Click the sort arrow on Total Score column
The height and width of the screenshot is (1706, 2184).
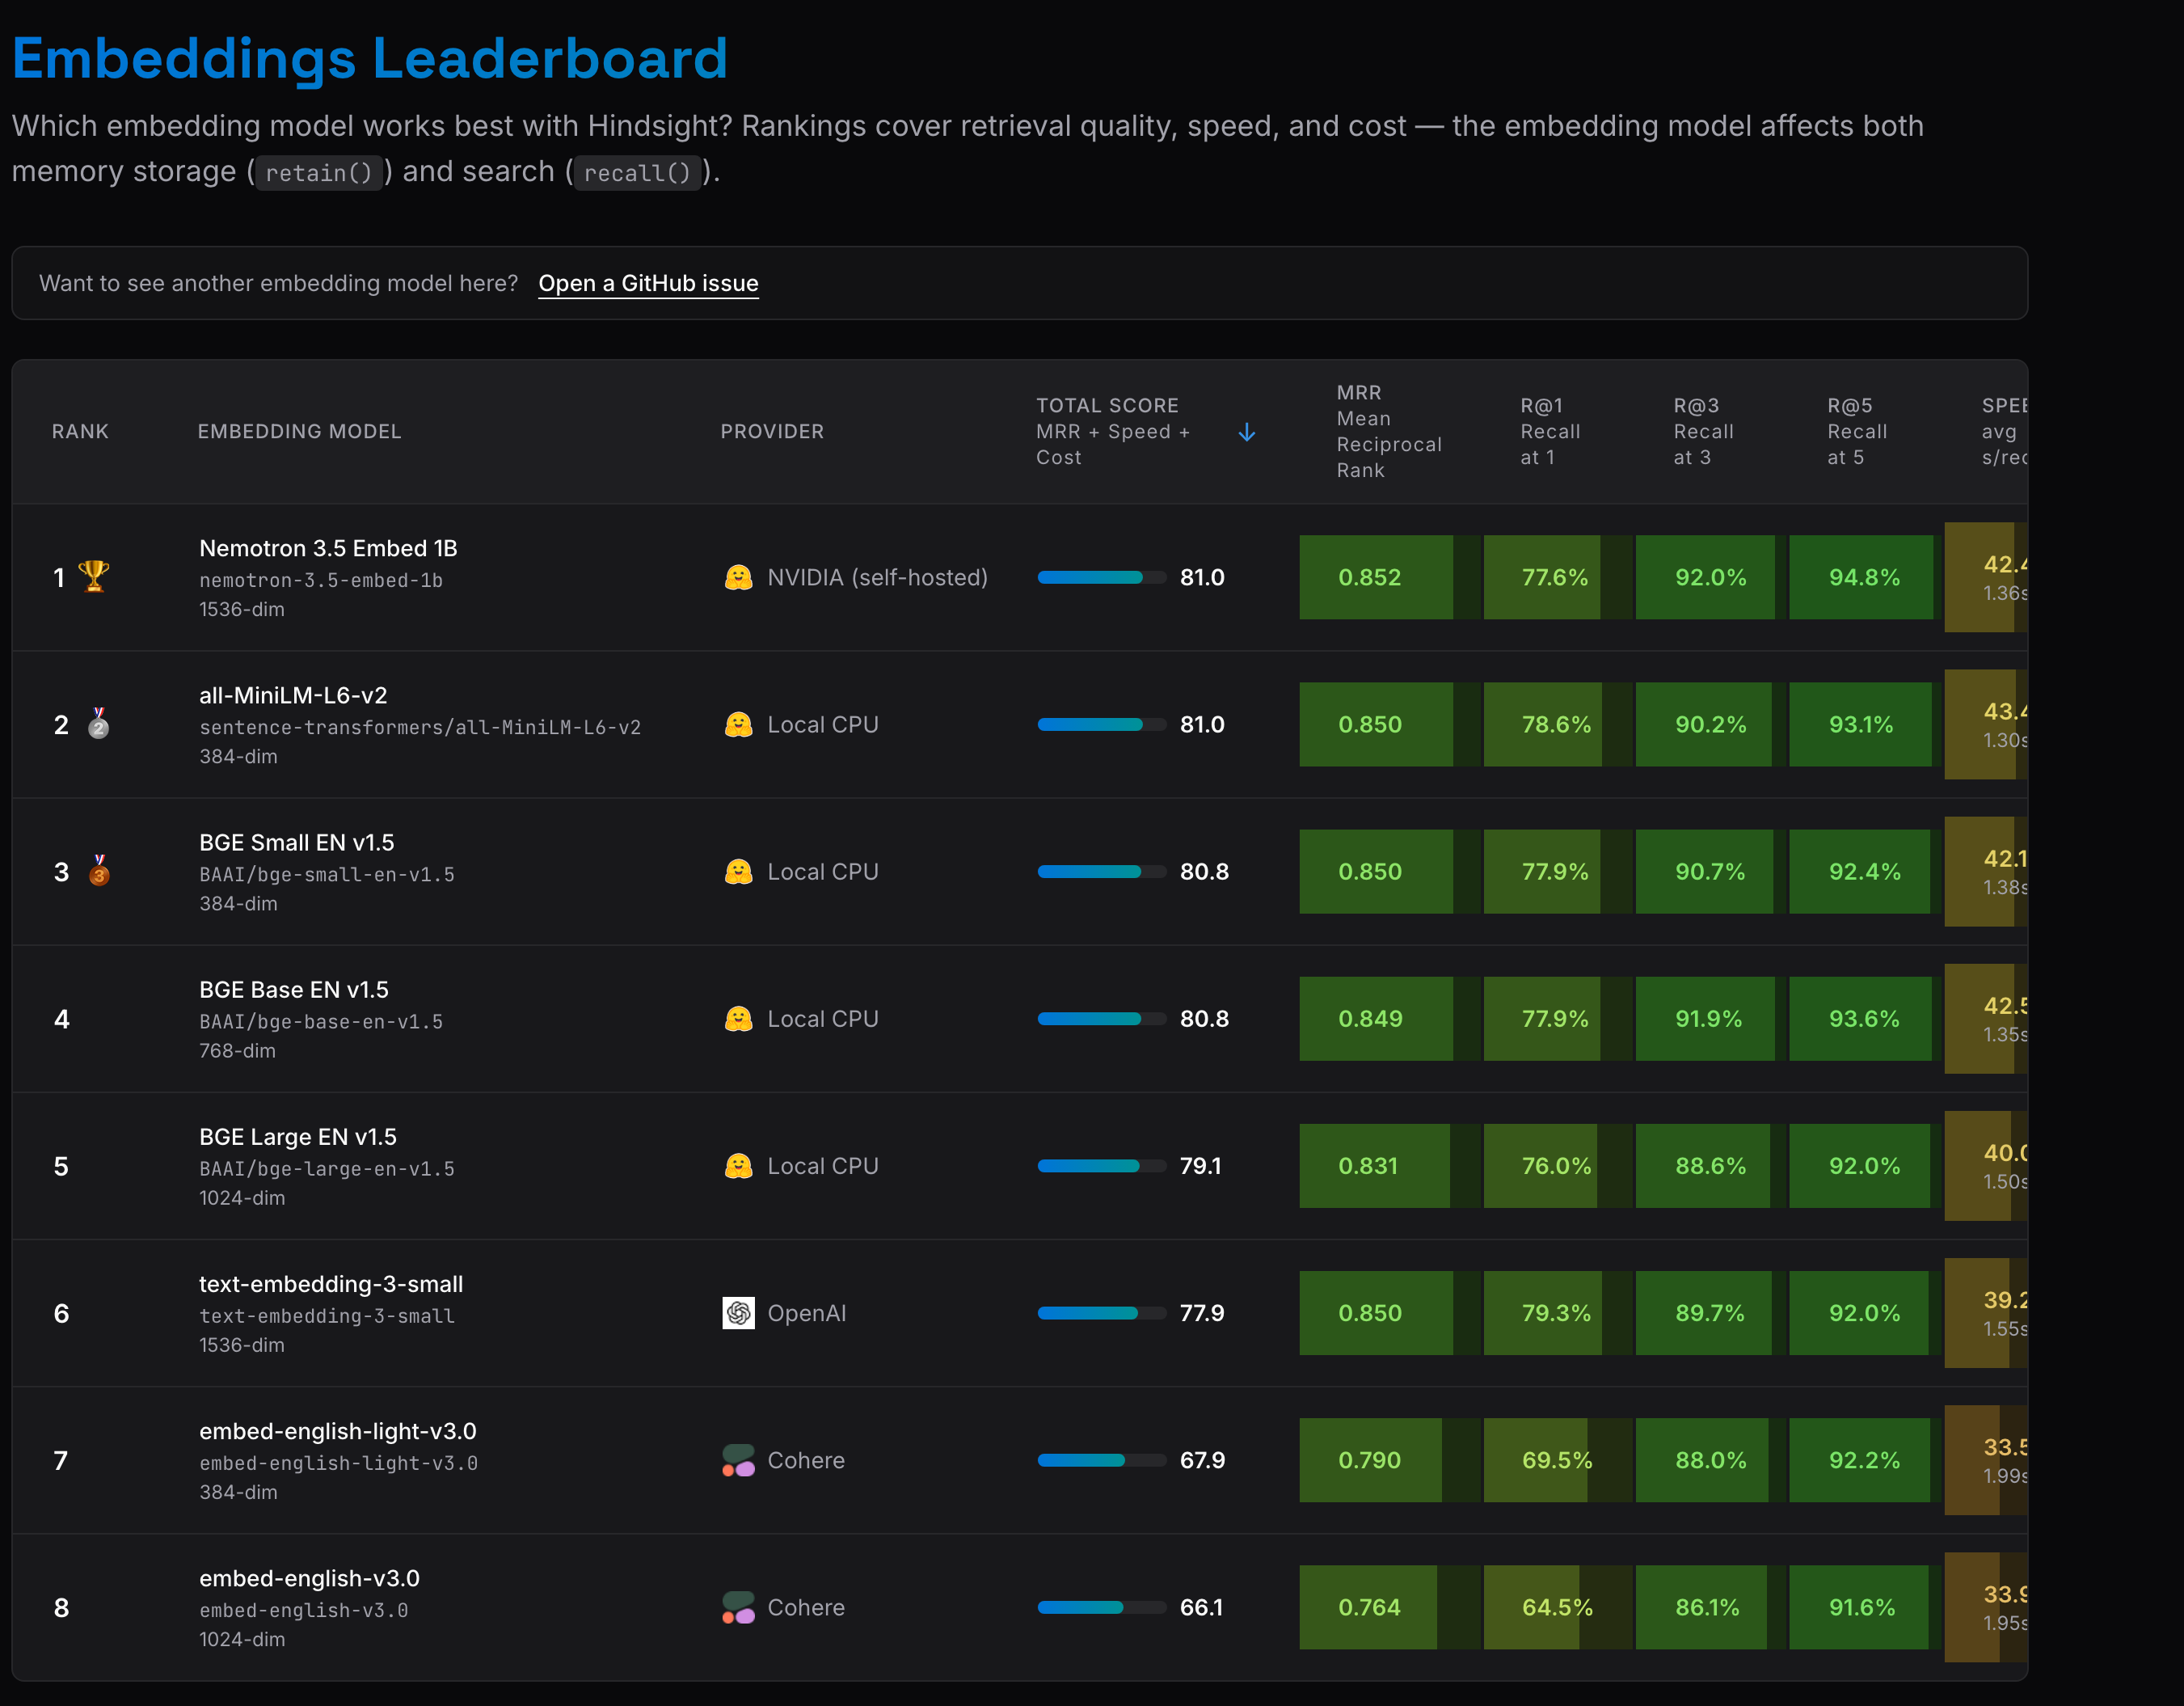(x=1246, y=433)
